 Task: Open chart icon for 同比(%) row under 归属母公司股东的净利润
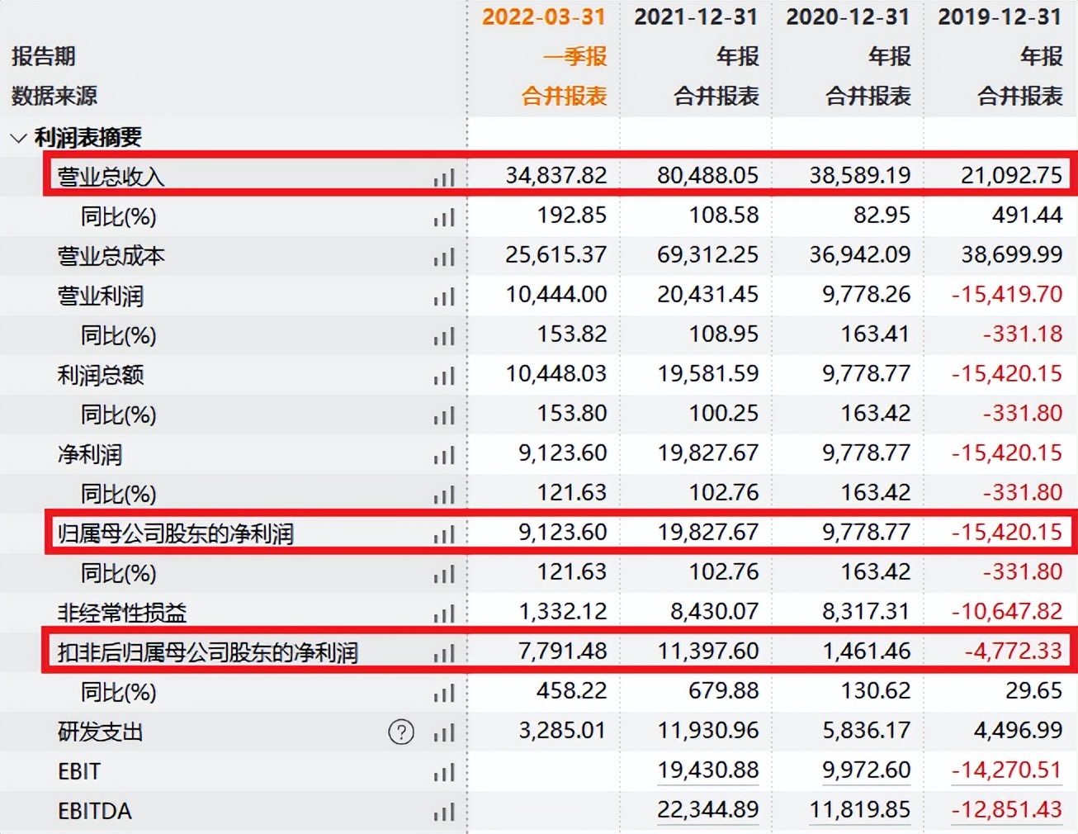point(444,573)
